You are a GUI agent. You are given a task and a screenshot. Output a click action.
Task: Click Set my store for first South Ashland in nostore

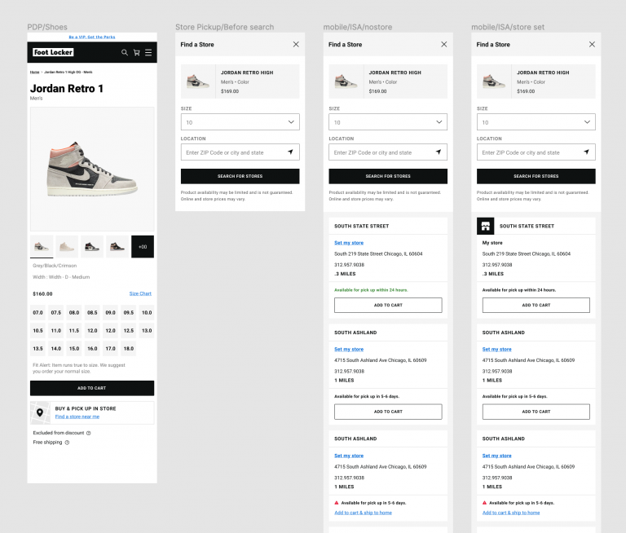[349, 350]
